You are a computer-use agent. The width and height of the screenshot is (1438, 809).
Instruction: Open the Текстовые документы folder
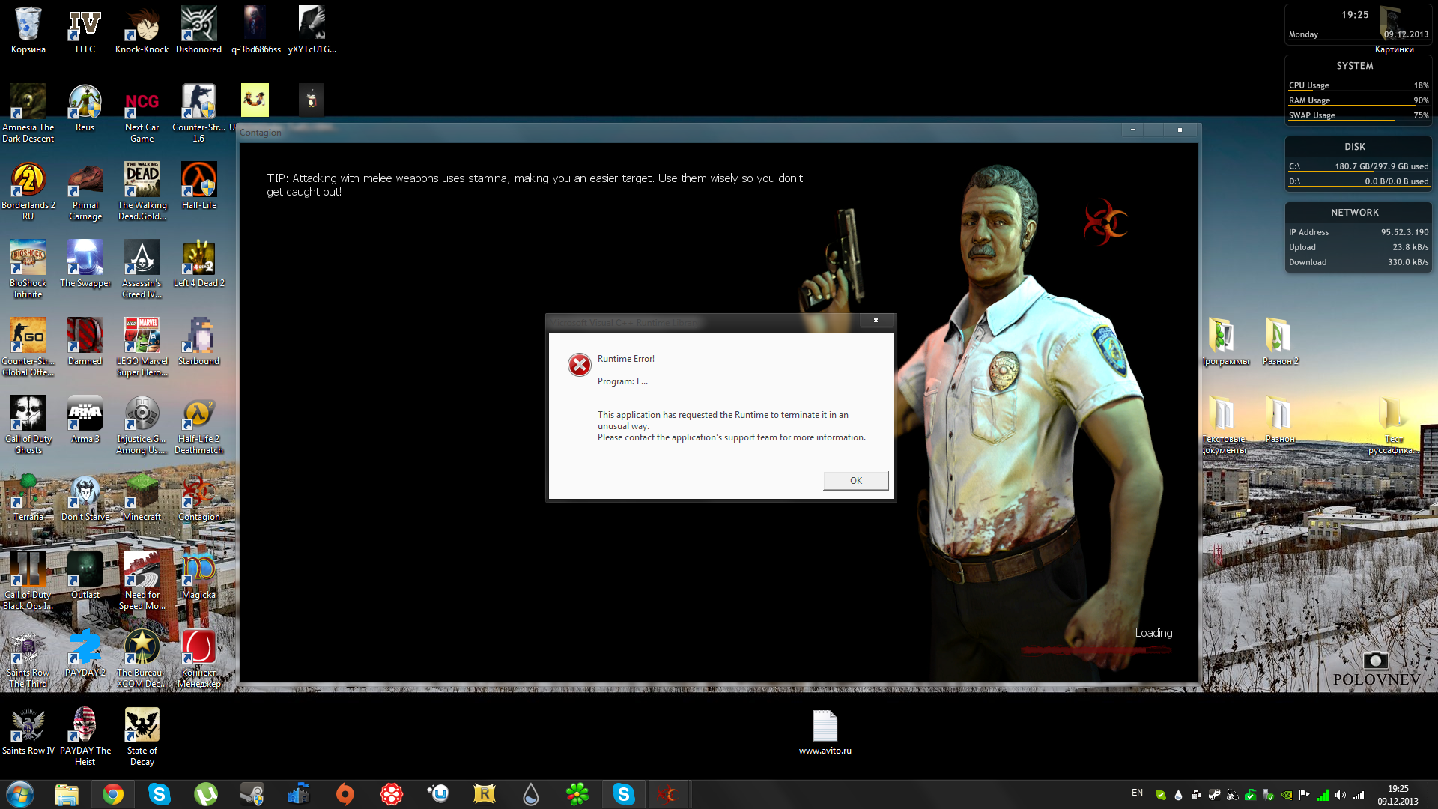[x=1224, y=424]
